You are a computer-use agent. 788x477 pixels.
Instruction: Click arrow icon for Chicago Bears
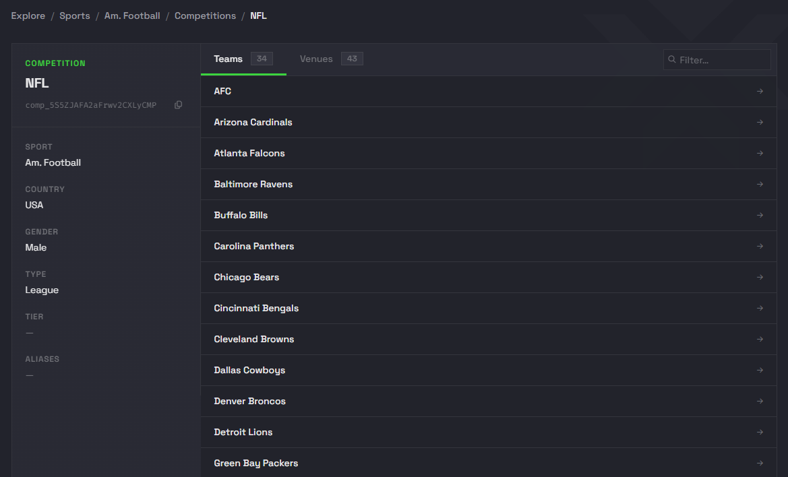(760, 277)
